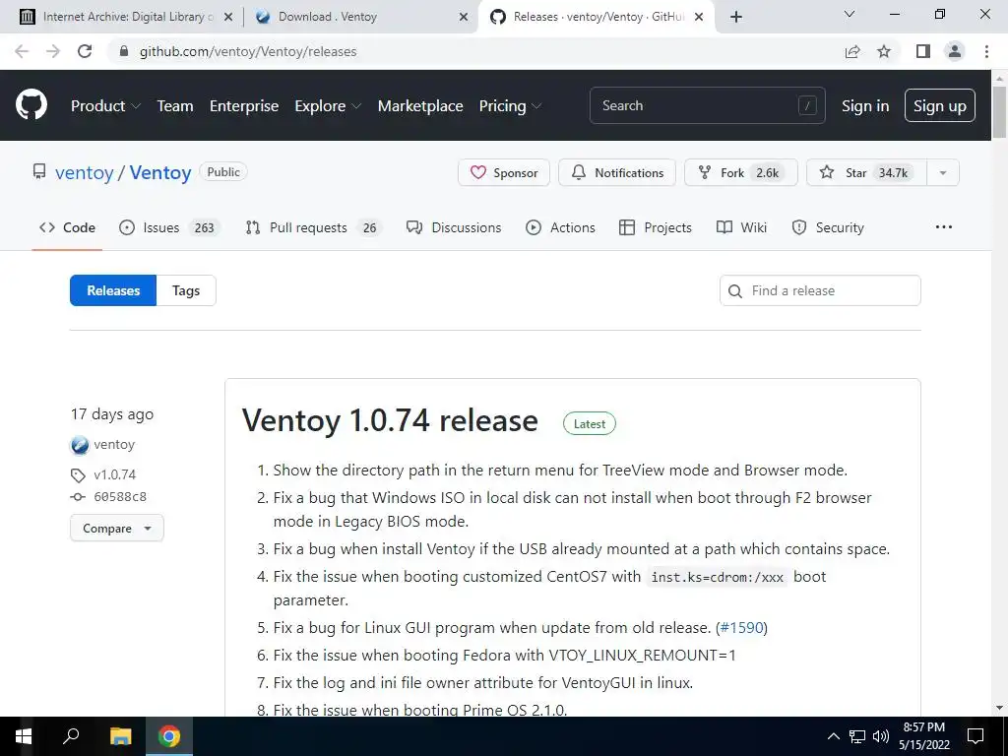Screen dimensions: 1008x756
Task: Open the Chrome profile avatar
Action: (x=955, y=51)
